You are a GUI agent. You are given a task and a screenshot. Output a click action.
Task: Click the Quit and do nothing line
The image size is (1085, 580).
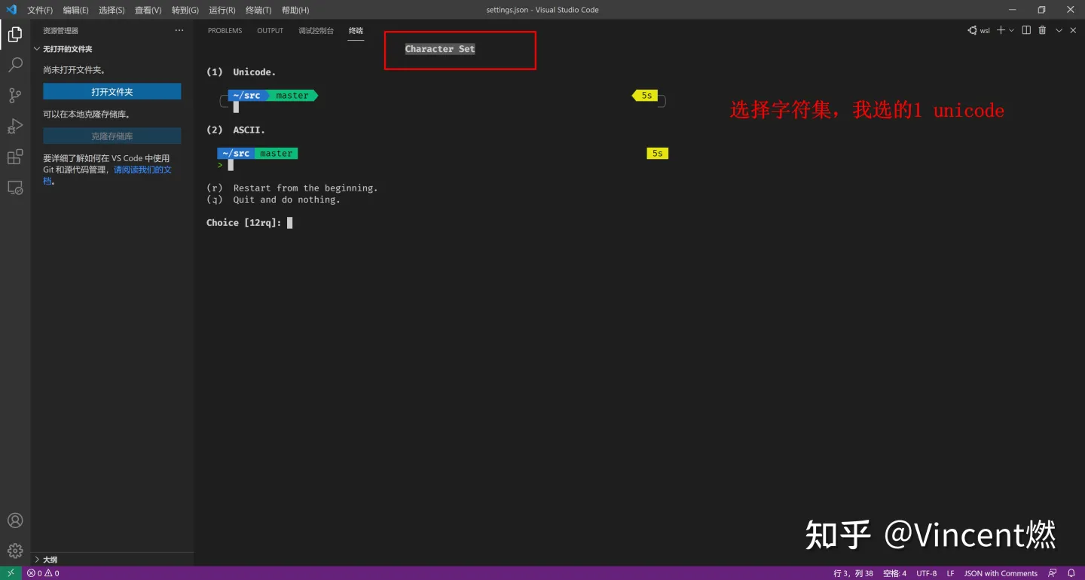point(274,200)
